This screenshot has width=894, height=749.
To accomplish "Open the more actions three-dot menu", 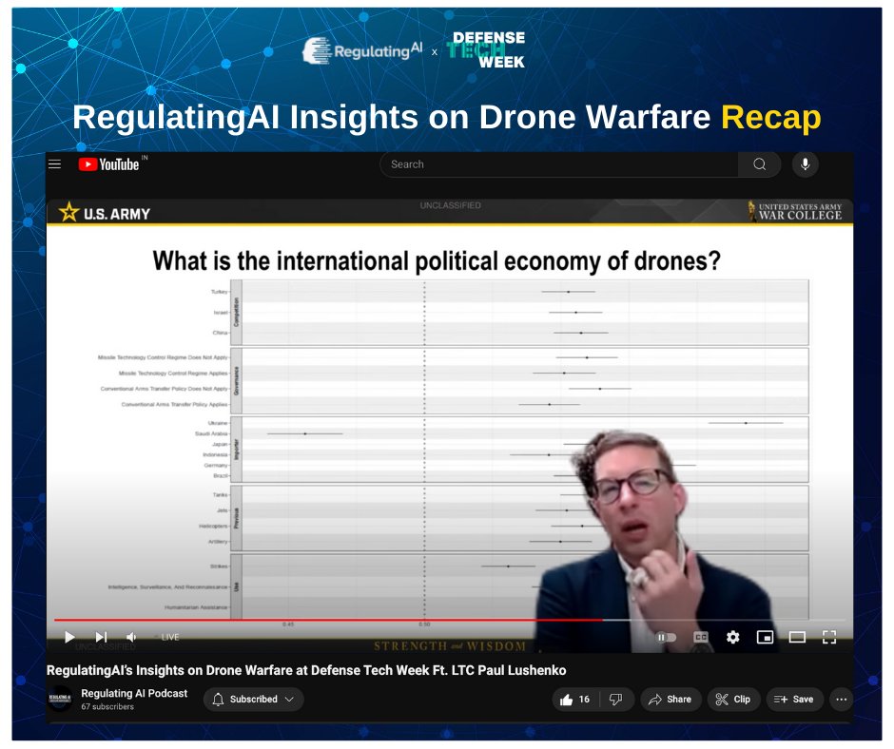I will pos(841,700).
